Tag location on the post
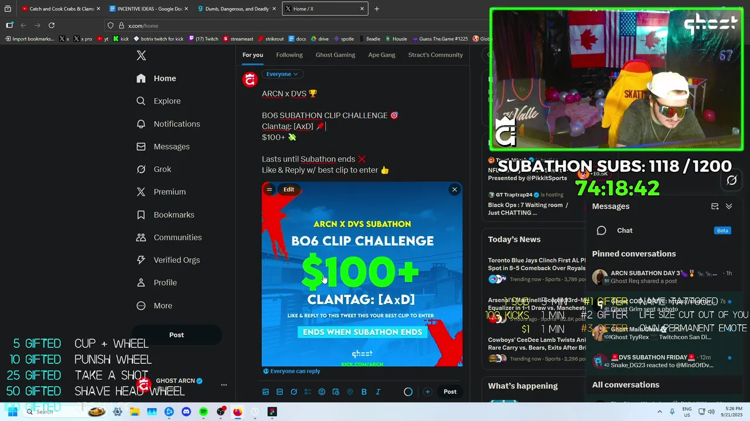Viewport: 750px width, 421px height. (x=350, y=392)
